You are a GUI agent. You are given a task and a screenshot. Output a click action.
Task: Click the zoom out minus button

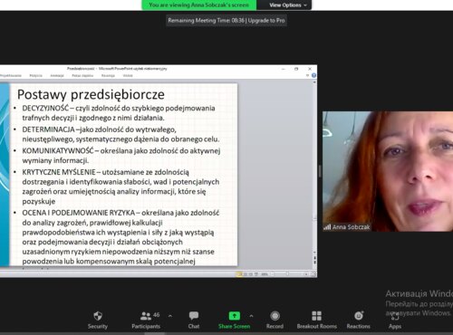[272, 274]
